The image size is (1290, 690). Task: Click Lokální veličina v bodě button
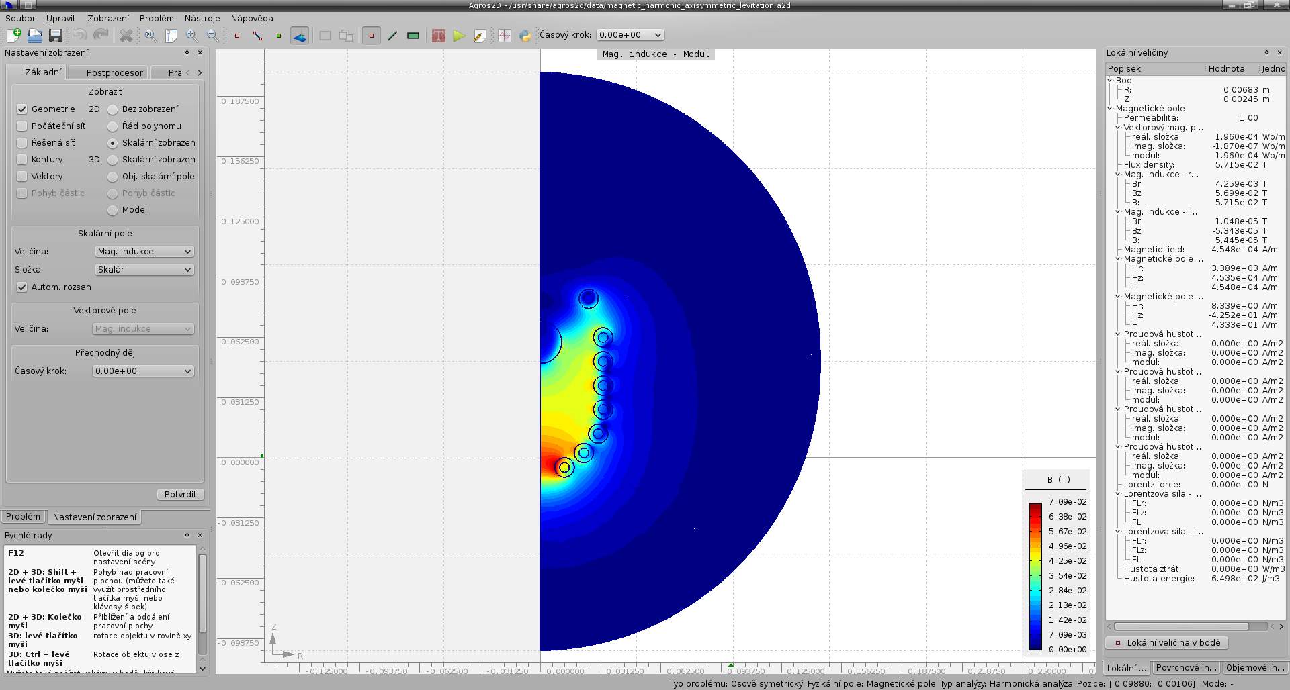click(1167, 643)
